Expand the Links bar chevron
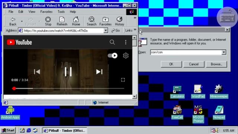The height and width of the screenshot is (134, 238). tap(135, 30)
